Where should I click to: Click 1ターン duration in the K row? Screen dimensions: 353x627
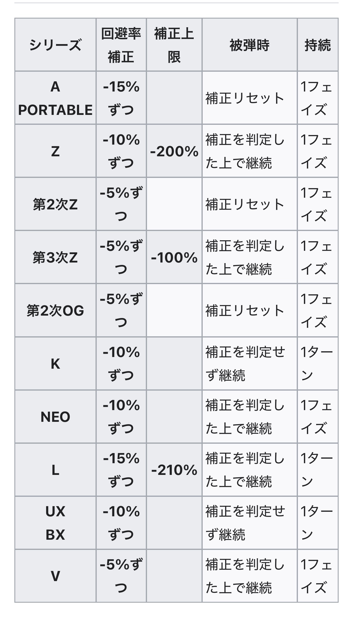pos(317,364)
